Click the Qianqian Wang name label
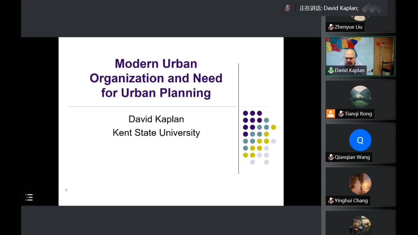This screenshot has height=235, width=418. point(352,157)
